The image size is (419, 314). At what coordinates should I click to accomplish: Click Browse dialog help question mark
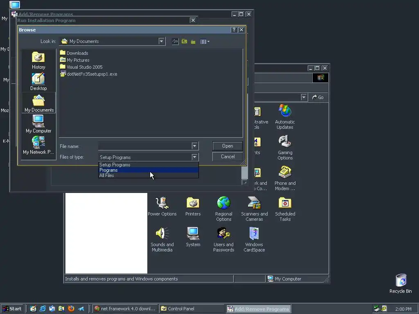pyautogui.click(x=234, y=29)
